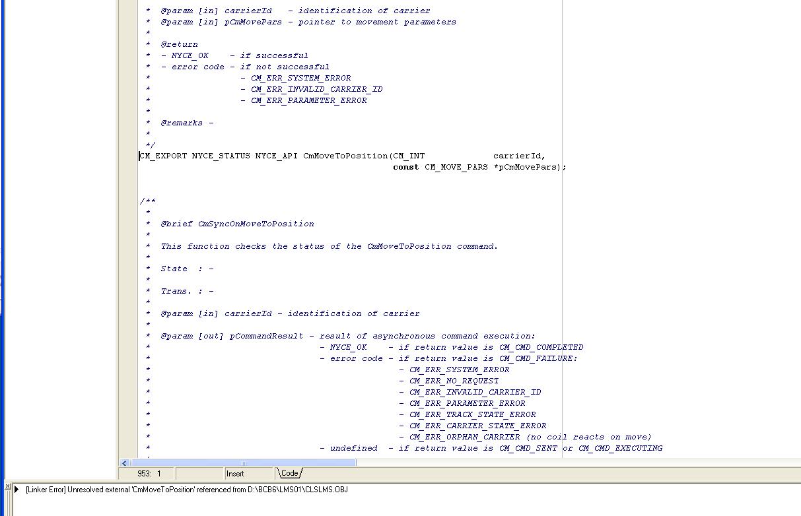Image resolution: width=801 pixels, height=516 pixels.
Task: Select the Unresolved external linker error line
Action: coord(186,490)
